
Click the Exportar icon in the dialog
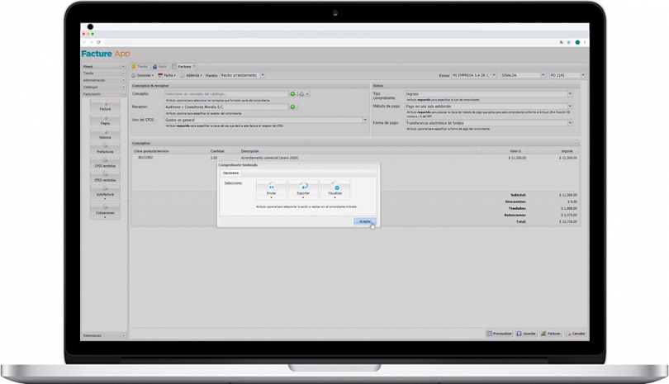303,187
